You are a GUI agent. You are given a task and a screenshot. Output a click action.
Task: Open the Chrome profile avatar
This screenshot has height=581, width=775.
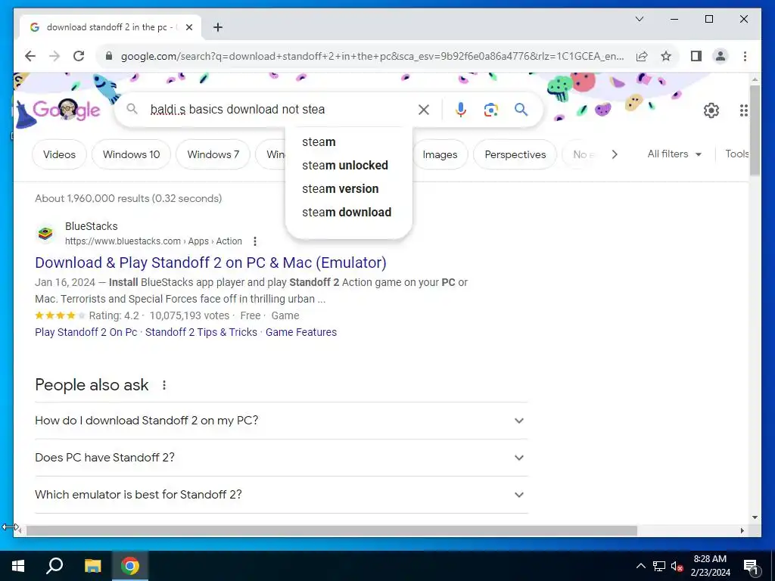pos(721,56)
